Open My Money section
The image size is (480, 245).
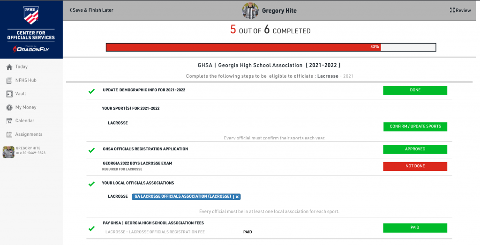click(x=26, y=107)
